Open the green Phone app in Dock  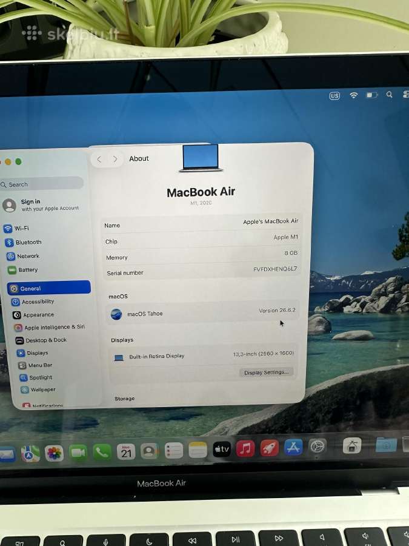(x=102, y=452)
